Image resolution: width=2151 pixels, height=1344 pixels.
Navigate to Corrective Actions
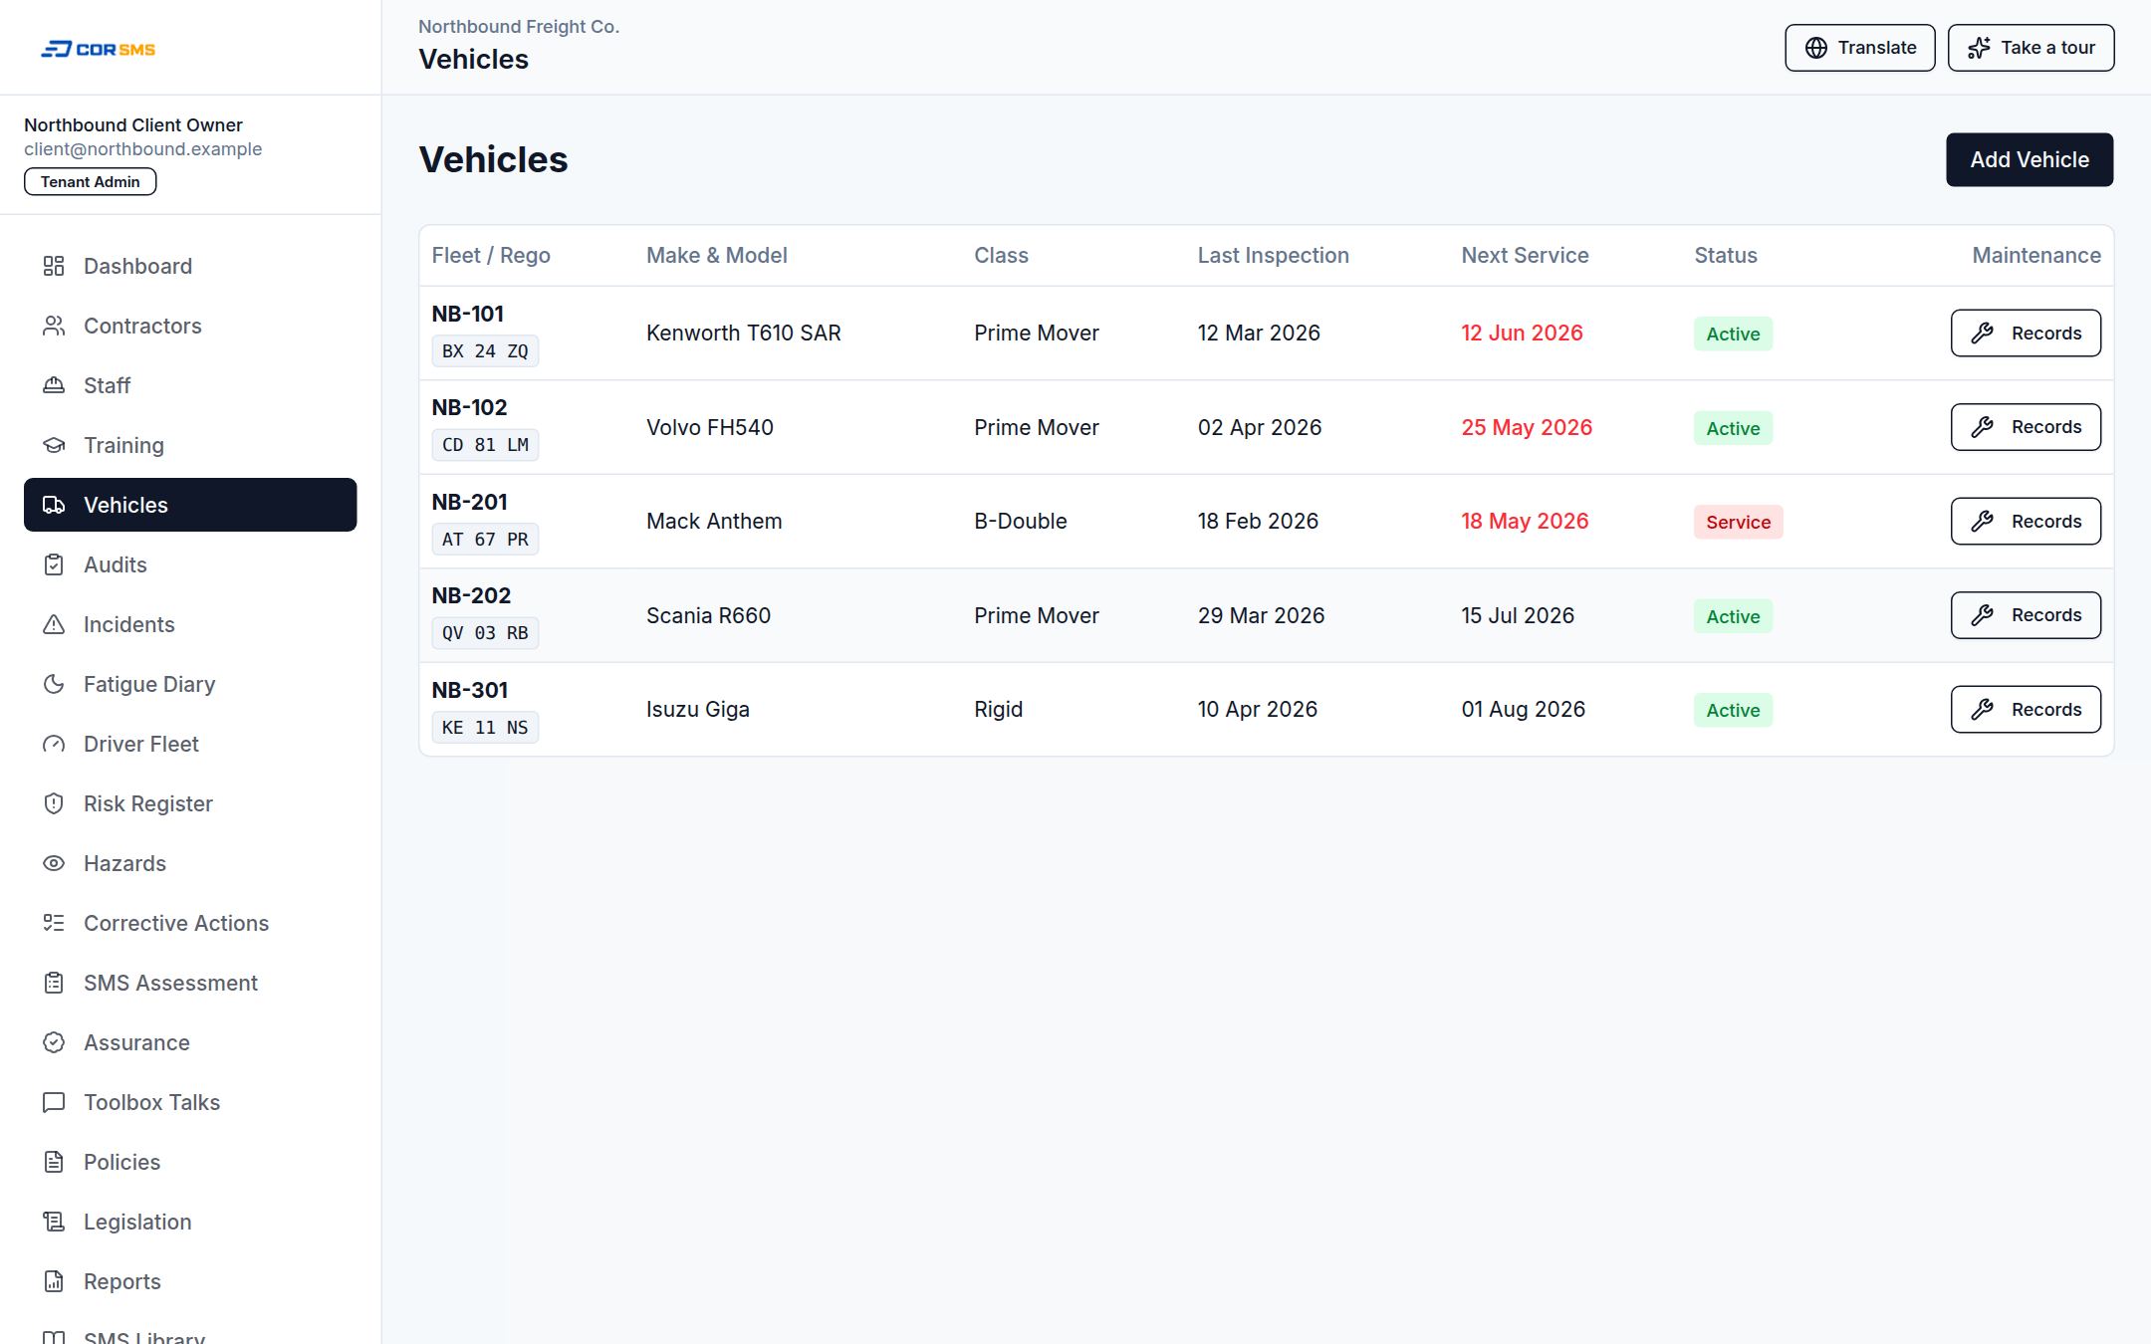[190, 923]
